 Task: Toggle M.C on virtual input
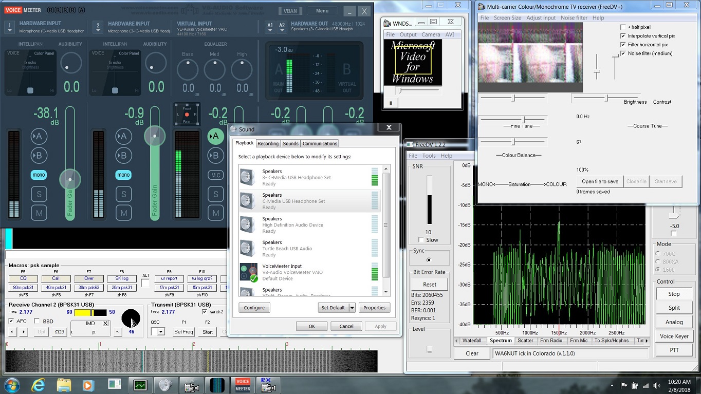pyautogui.click(x=215, y=175)
